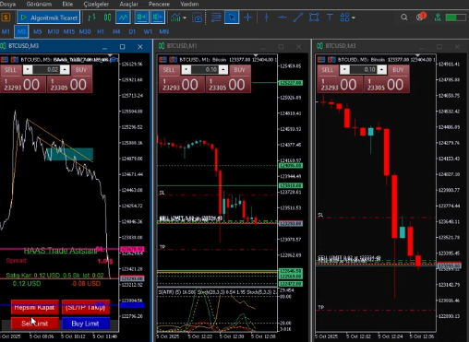The width and height of the screenshot is (469, 342).
Task: Open the Ekle menu
Action: [x=67, y=4]
